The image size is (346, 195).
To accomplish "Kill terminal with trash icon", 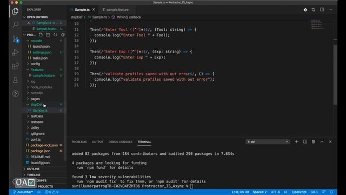I will coord(314,142).
